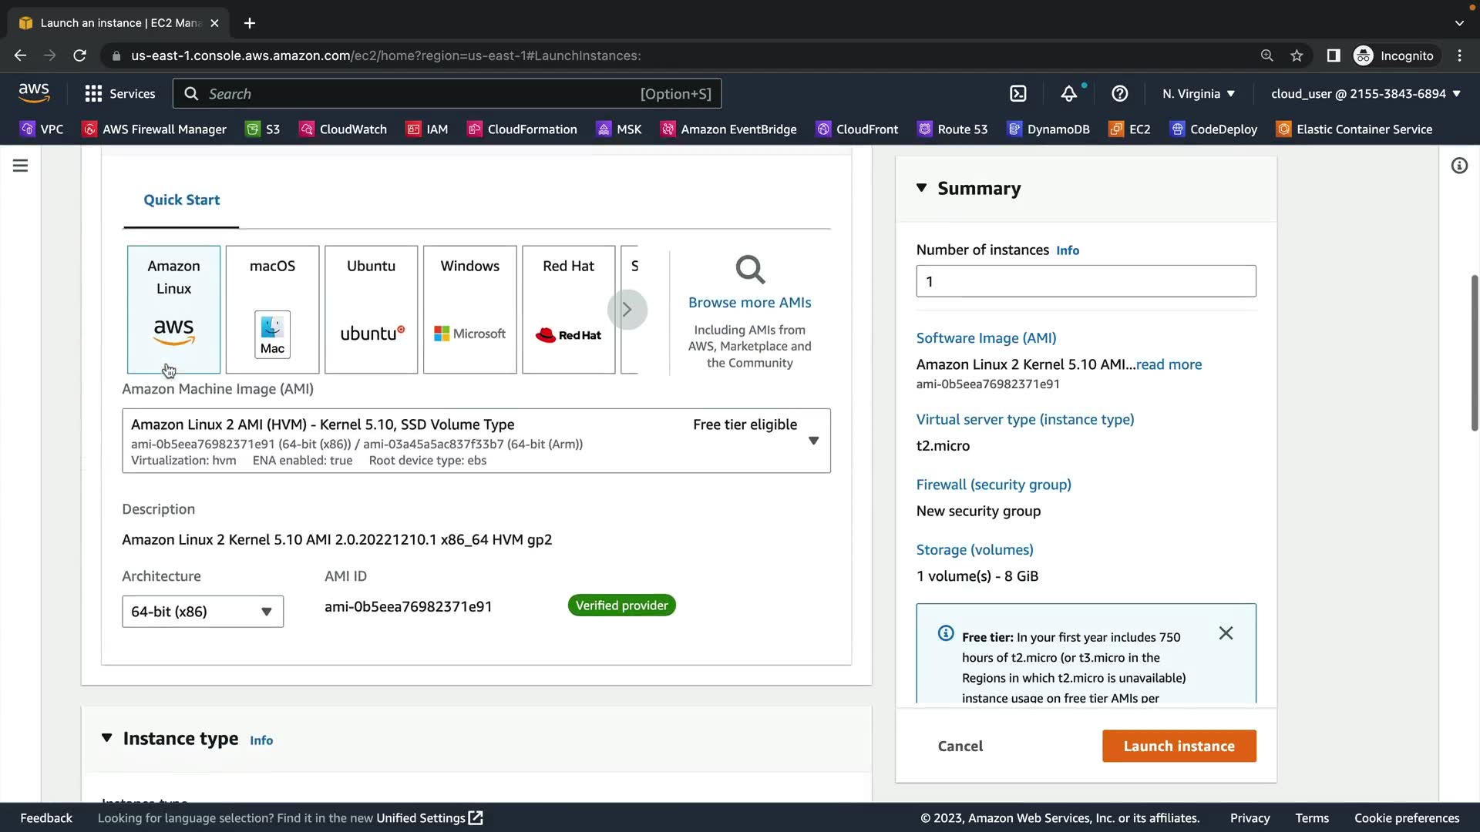Collapse the Summary panel
The image size is (1480, 832).
(x=922, y=188)
